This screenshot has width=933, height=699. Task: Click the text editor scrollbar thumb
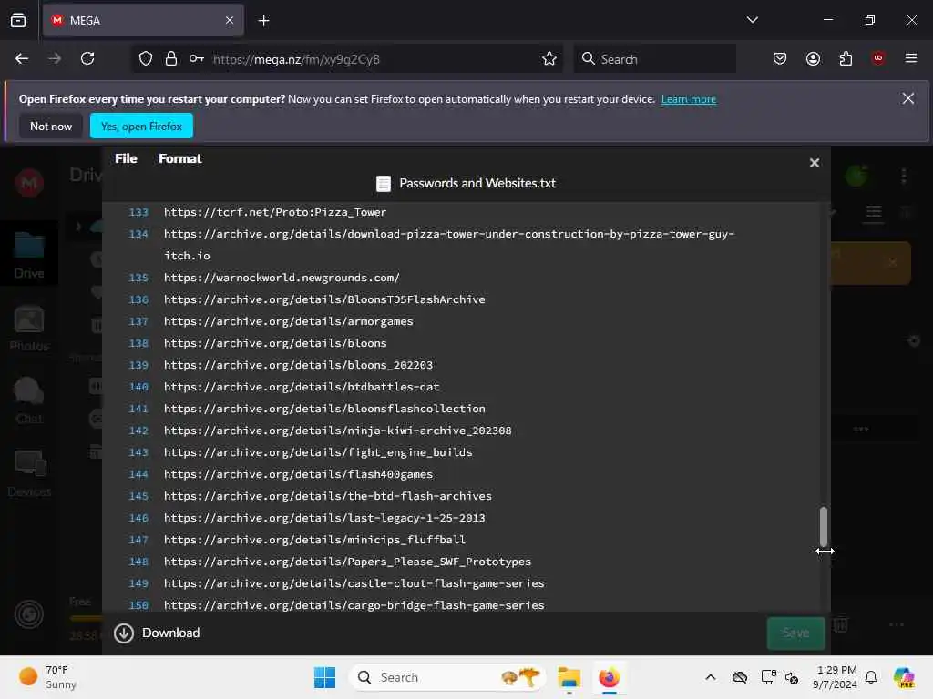pyautogui.click(x=824, y=527)
